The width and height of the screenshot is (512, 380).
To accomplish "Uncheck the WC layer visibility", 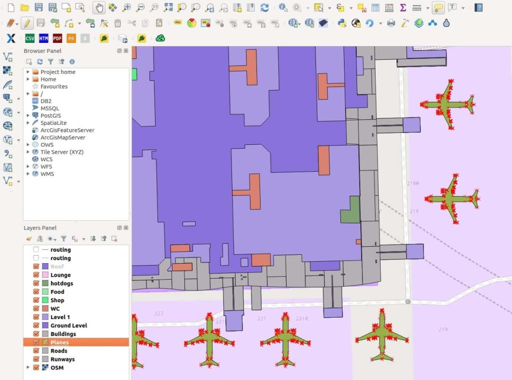I will (x=36, y=308).
